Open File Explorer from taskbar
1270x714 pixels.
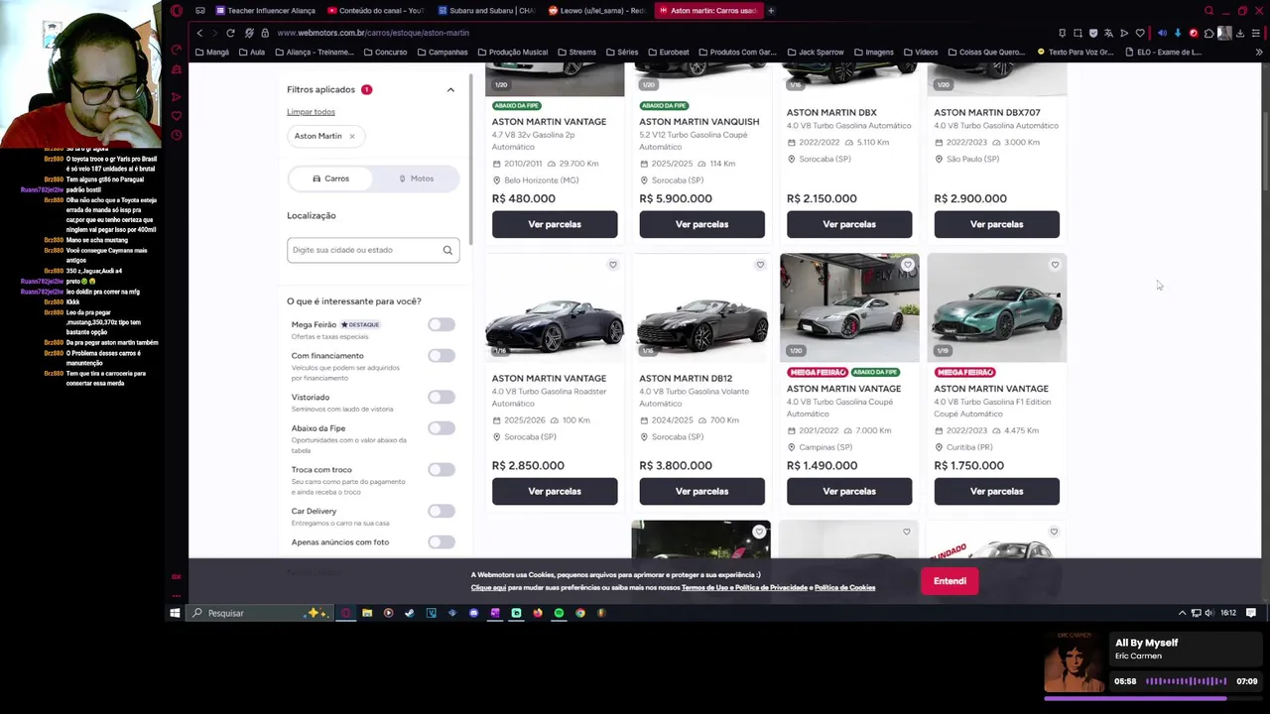pos(367,613)
